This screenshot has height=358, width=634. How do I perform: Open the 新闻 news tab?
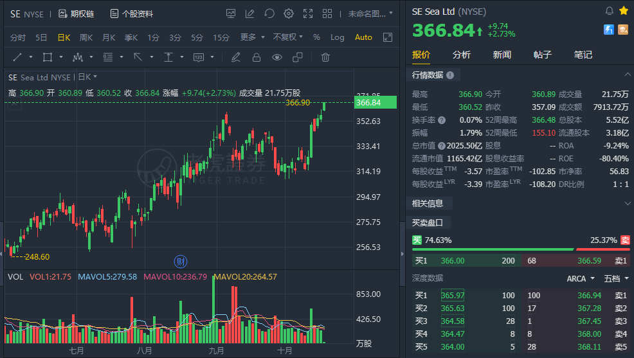pos(502,55)
